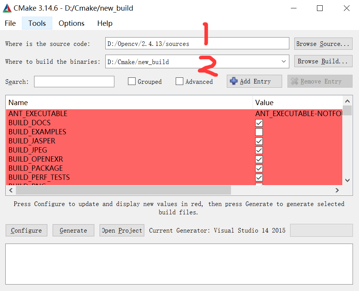Image resolution: width=359 pixels, height=291 pixels.
Task: Click the vertical scrollbar up arrow
Action: (347, 101)
